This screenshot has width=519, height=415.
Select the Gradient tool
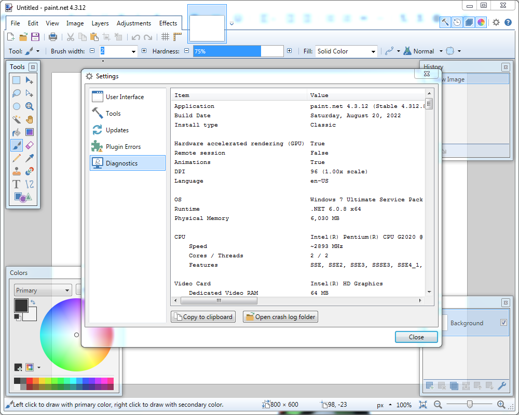(x=30, y=132)
